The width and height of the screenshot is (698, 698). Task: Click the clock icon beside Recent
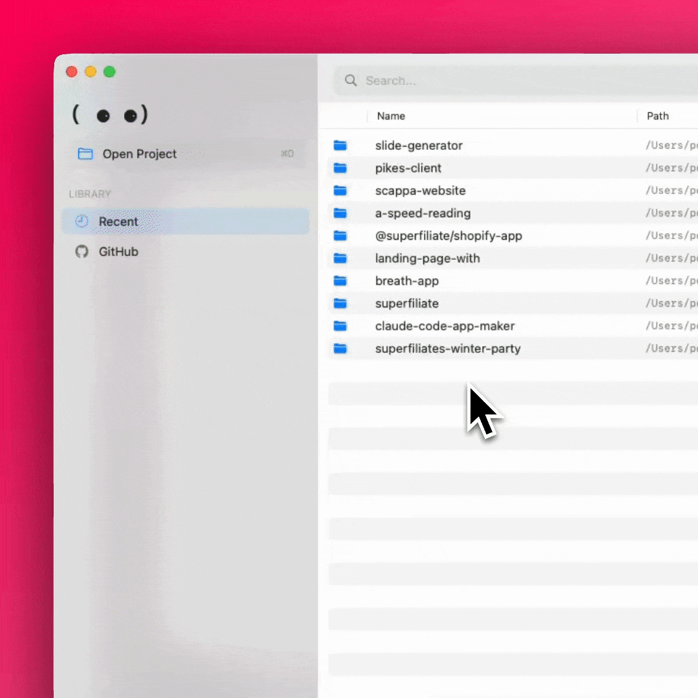(x=82, y=222)
